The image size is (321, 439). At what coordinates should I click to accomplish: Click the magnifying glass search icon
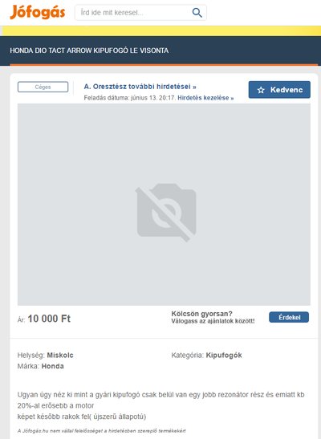[x=197, y=13]
